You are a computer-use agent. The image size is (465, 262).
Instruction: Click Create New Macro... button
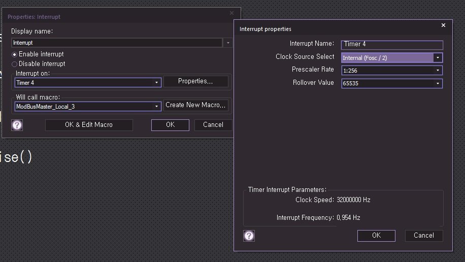tap(195, 105)
